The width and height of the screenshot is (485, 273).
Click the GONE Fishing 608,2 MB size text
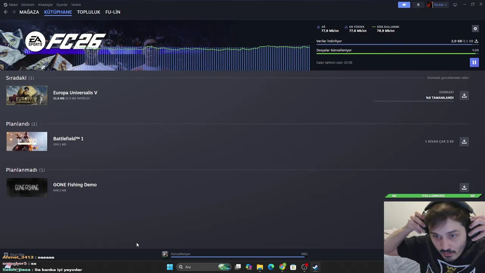[x=59, y=190]
